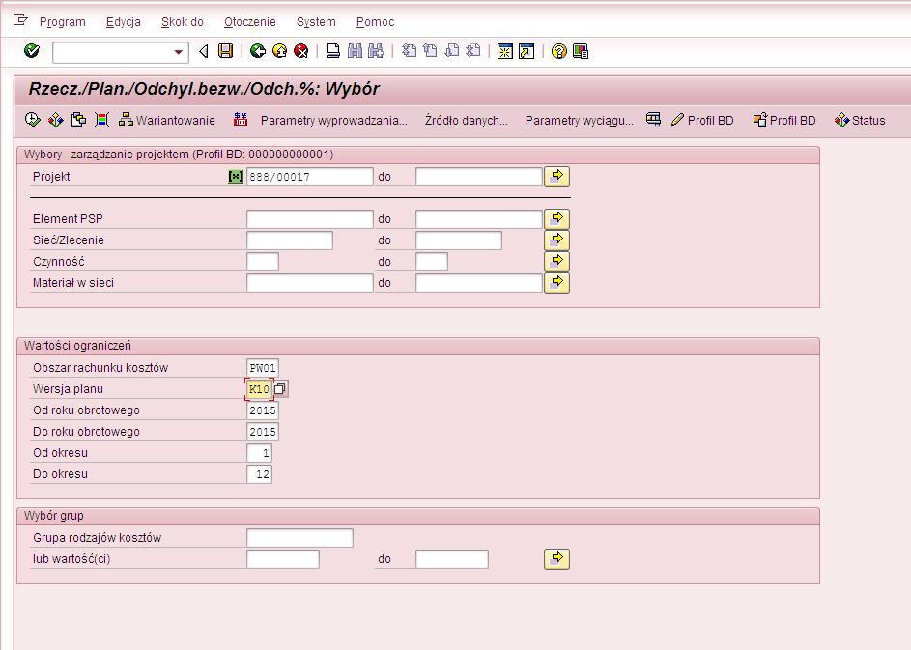
Task: Click the Do roku obrotowego field
Action: coord(263,432)
